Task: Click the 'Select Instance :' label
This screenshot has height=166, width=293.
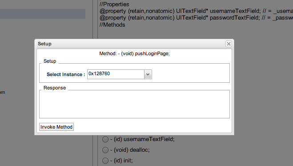Action: 66,74
